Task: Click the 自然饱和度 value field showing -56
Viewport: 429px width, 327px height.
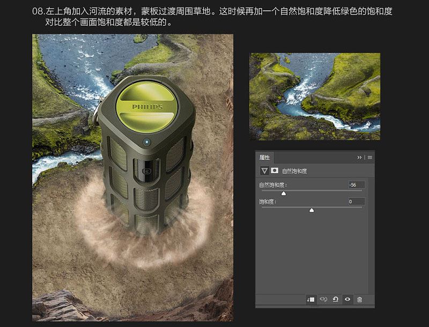Action: 357,185
